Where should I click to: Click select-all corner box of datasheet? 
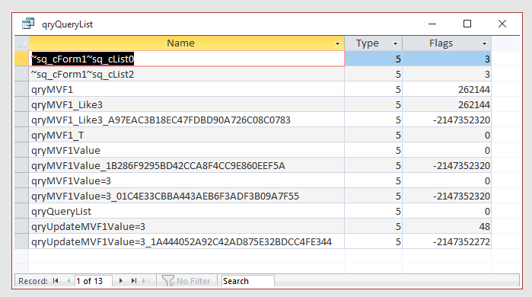click(x=22, y=43)
